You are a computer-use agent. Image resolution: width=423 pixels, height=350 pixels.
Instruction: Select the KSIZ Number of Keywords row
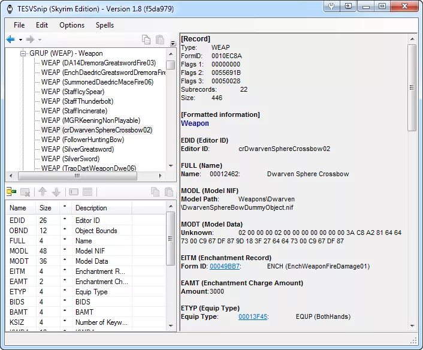pyautogui.click(x=86, y=322)
